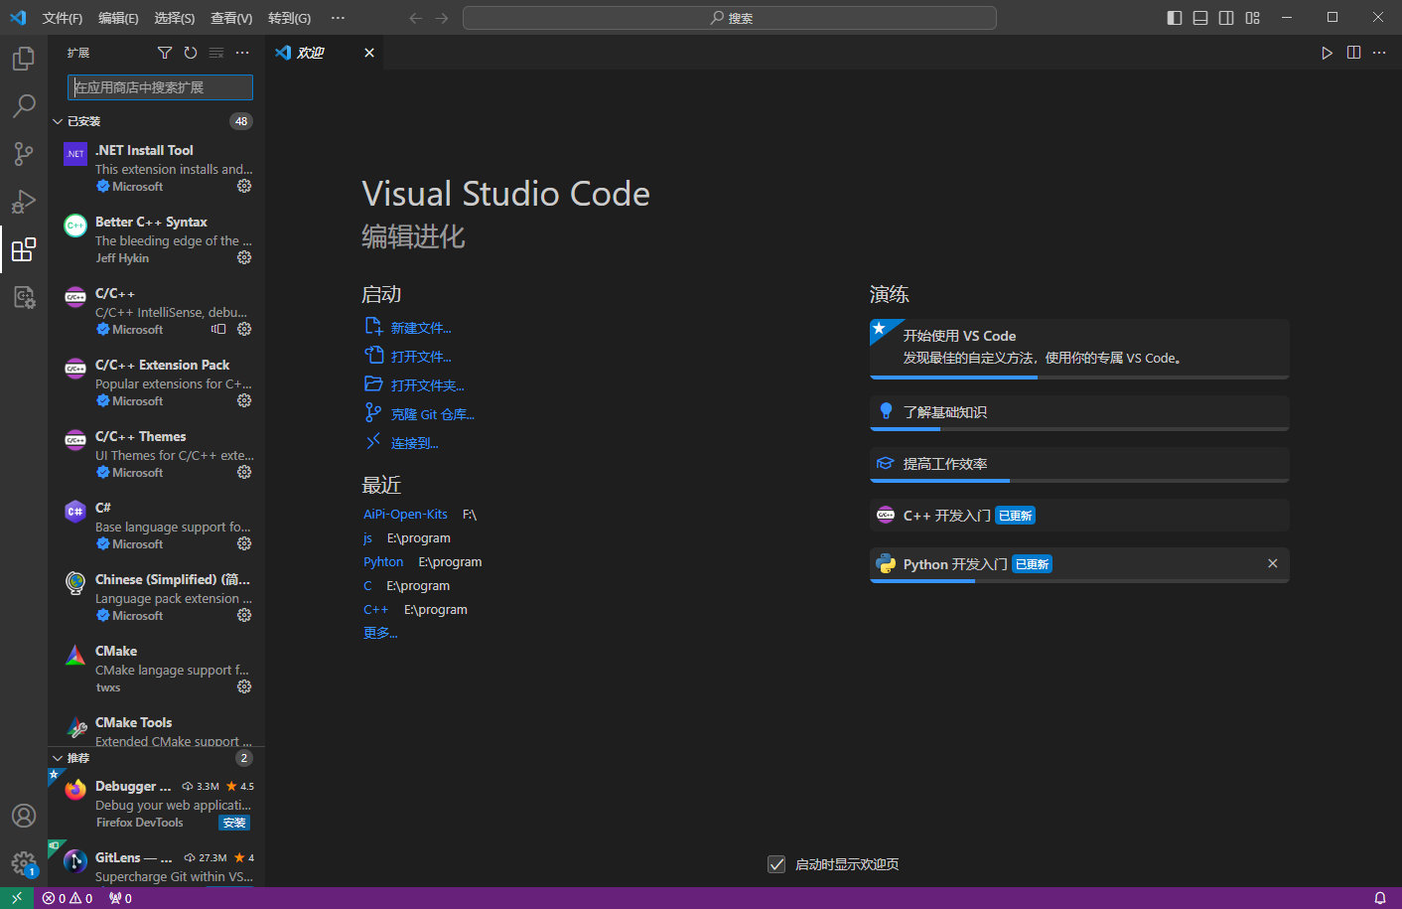Click the top command center search box
This screenshot has height=909, width=1402.
pyautogui.click(x=730, y=18)
